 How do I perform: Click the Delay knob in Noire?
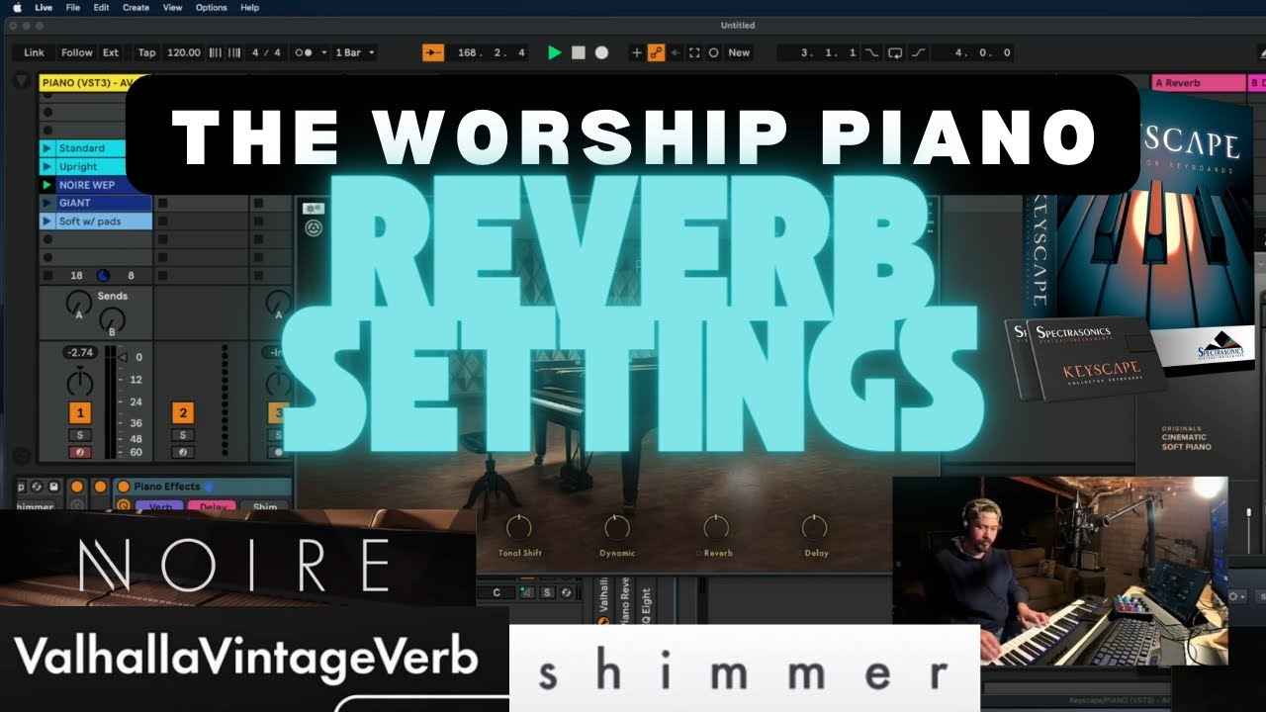coord(815,527)
